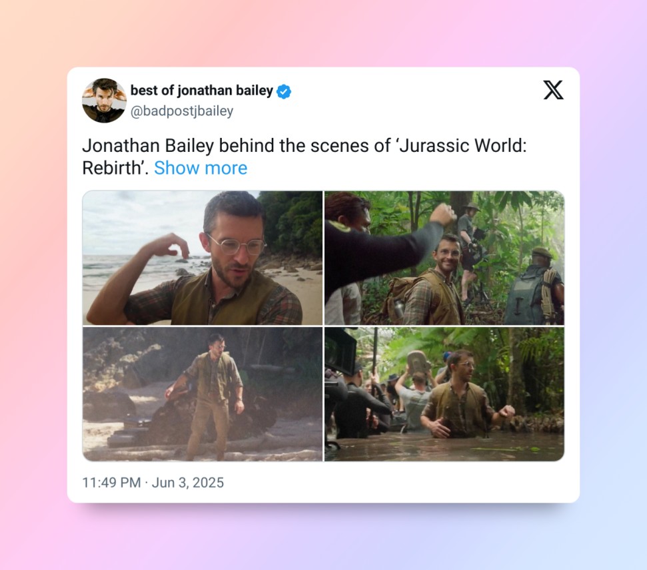
Task: Click the Jun 3, 2025 date
Action: 188,482
